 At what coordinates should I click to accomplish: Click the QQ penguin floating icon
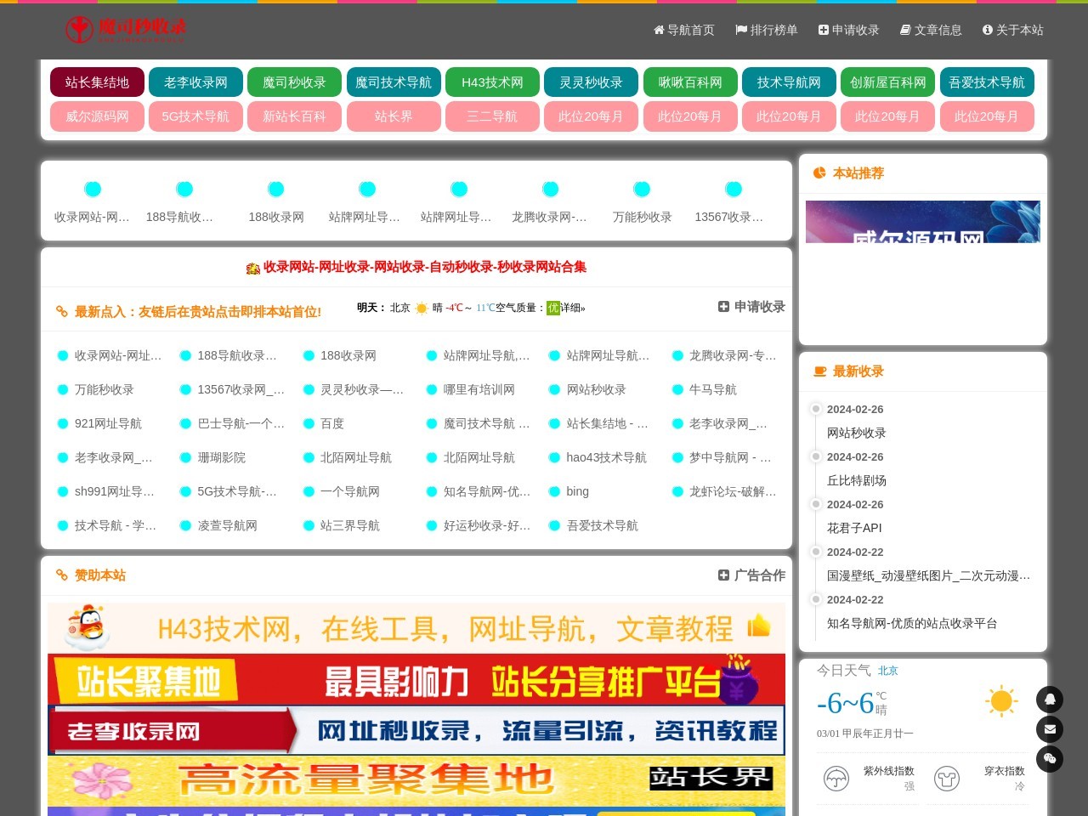pyautogui.click(x=1050, y=700)
